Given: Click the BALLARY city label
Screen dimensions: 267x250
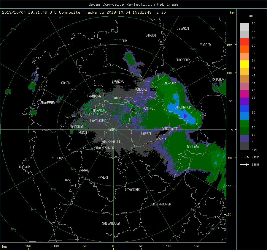Looking at the screenshot, I should point(193,147).
